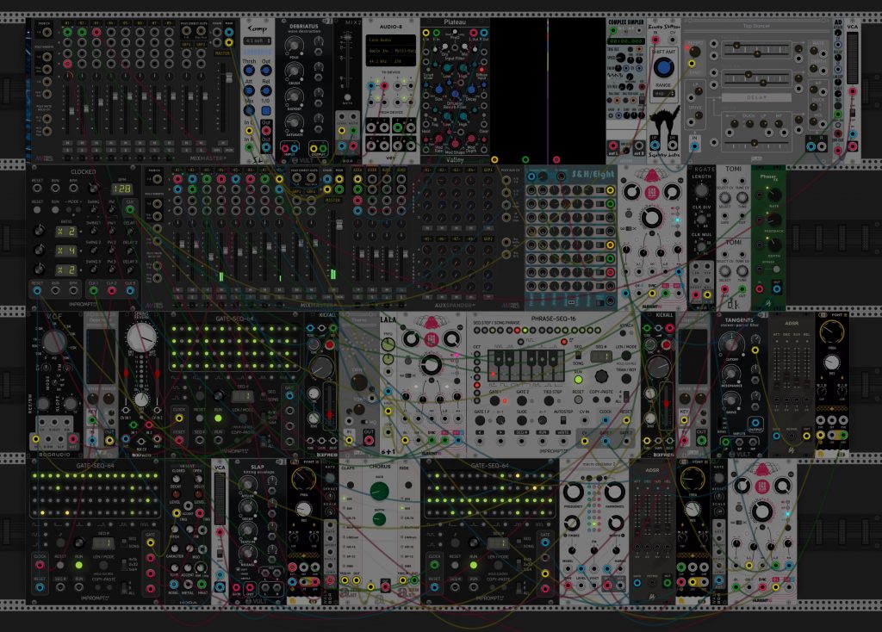This screenshot has height=632, width=882.
Task: Click the '128' BPM display on Clocked
Action: (121, 189)
